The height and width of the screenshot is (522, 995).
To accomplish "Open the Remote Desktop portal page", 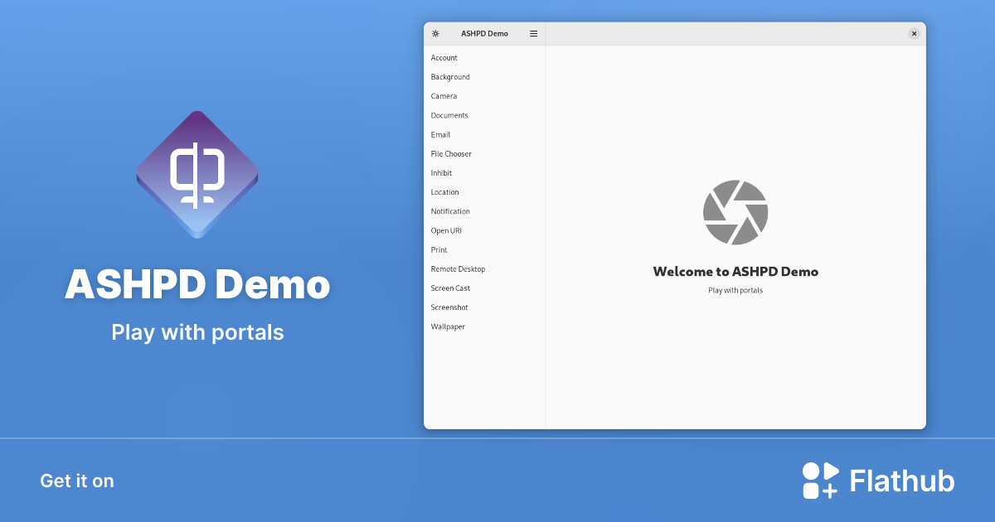I will [x=457, y=268].
